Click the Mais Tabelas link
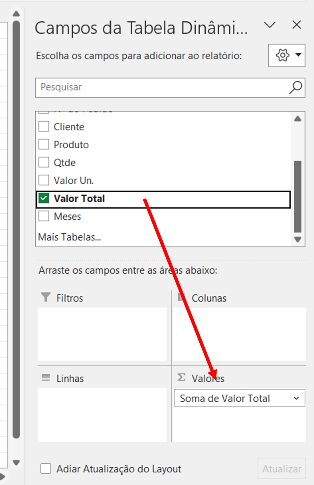This screenshot has height=485, width=314. point(69,237)
